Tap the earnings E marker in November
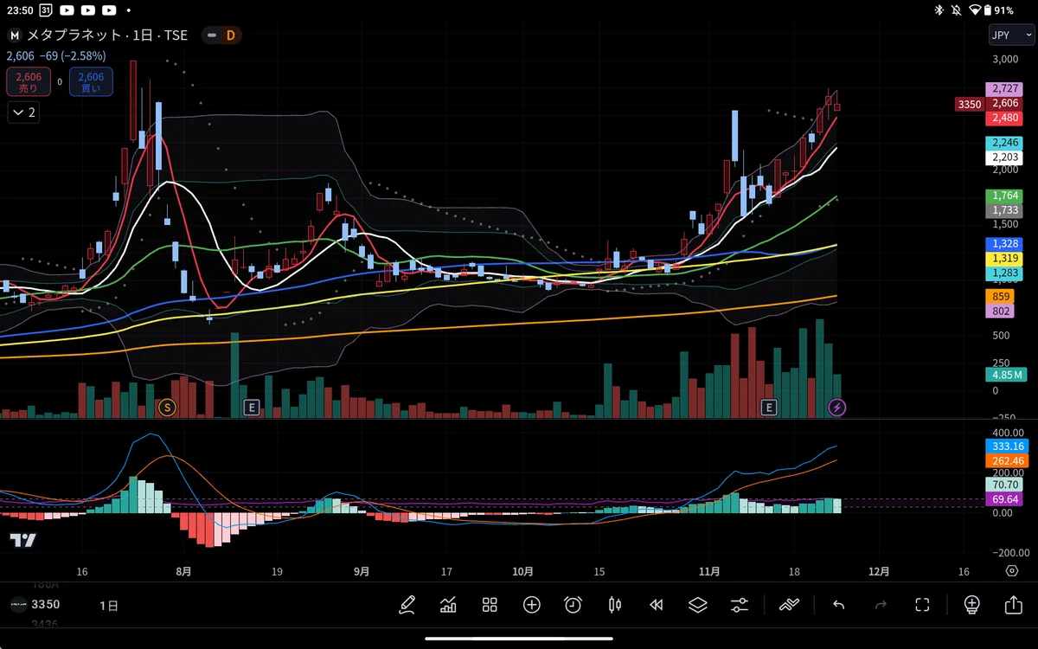 click(768, 407)
